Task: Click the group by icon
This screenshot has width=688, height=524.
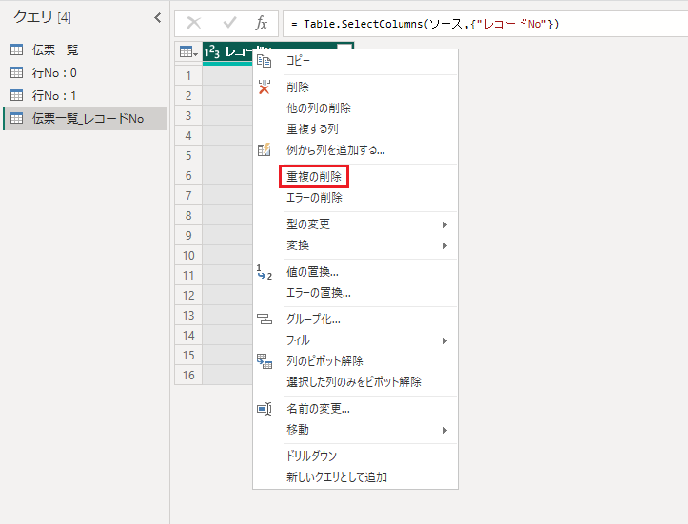Action: [x=265, y=320]
